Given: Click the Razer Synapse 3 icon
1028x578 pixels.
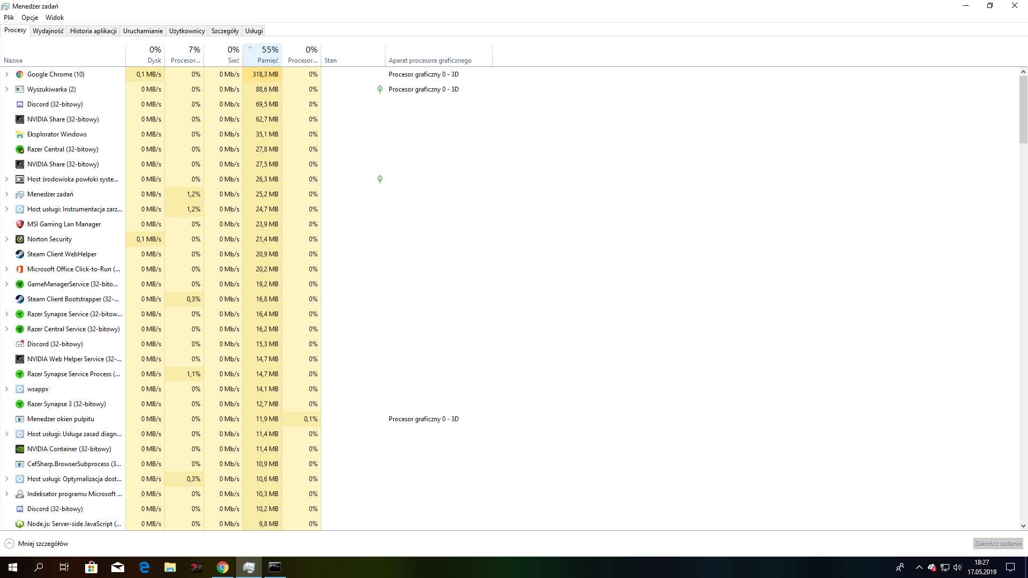Looking at the screenshot, I should [x=20, y=404].
